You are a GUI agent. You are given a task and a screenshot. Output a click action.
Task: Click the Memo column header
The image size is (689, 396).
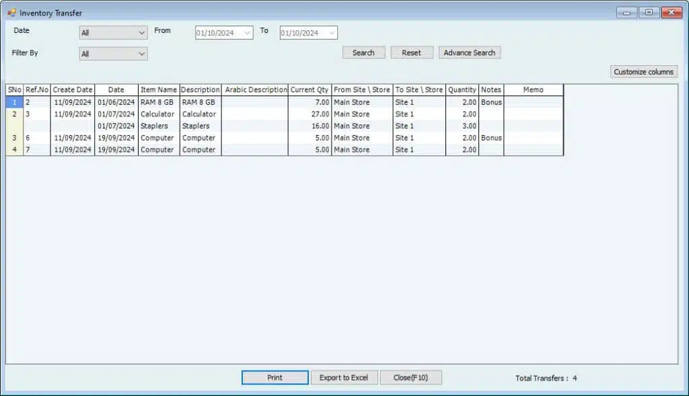click(x=534, y=89)
